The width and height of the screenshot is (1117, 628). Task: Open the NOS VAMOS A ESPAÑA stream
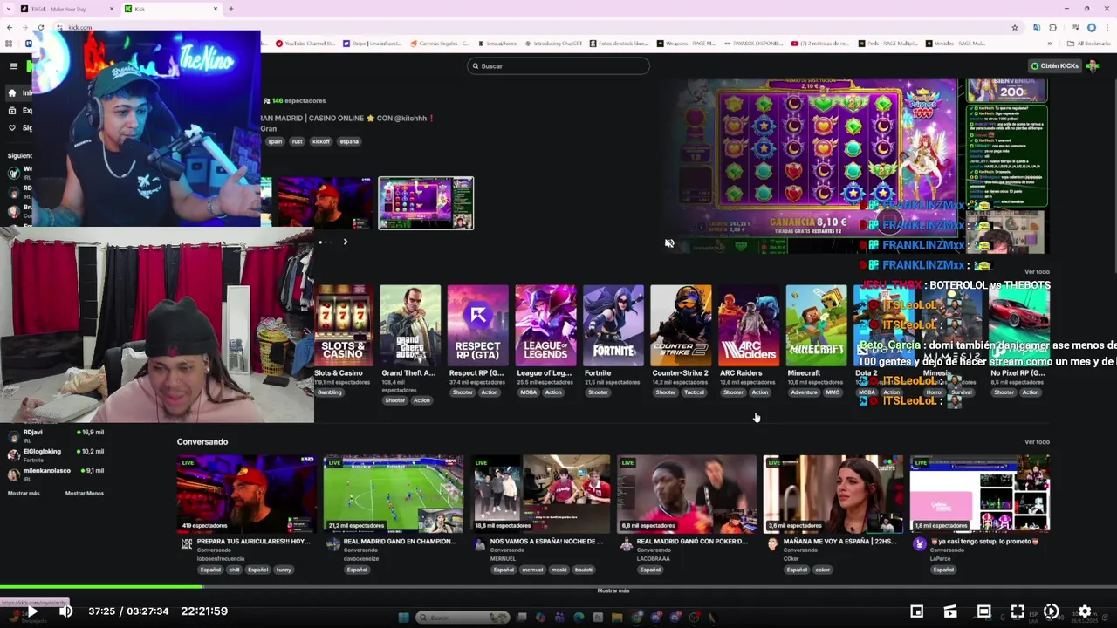(x=541, y=494)
